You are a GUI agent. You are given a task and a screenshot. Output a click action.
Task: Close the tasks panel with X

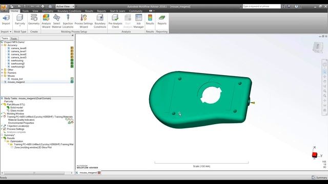pos(73,35)
